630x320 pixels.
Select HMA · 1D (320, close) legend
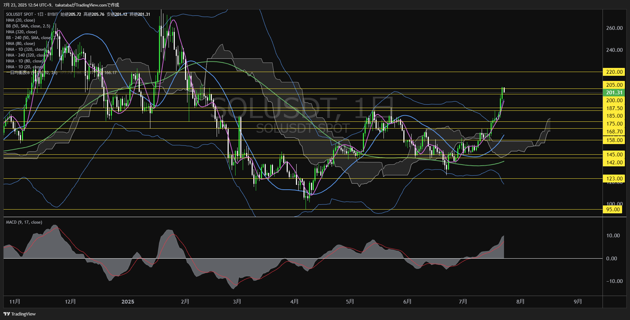(26, 49)
